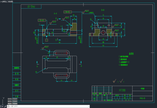This screenshot has height=108, width=157.
Task: Select the 75 dimension in B-B view
Action: click(103, 15)
